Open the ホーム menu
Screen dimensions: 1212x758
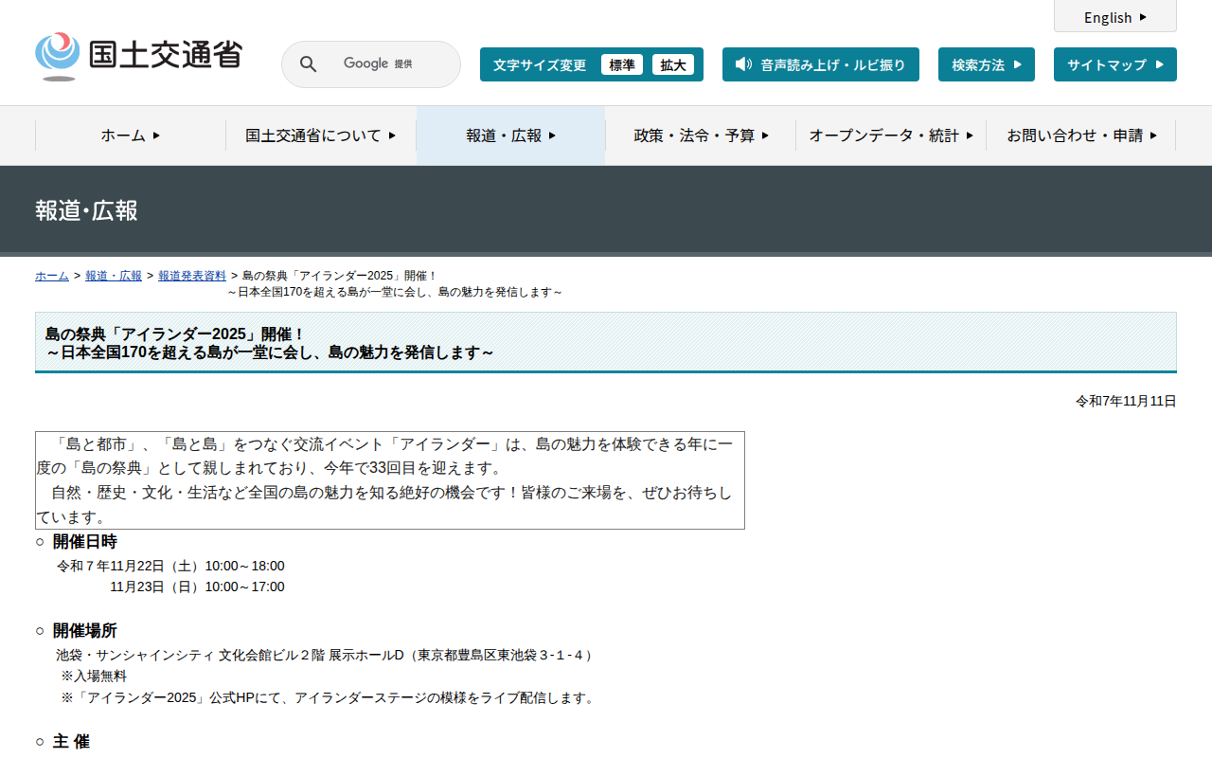(131, 135)
